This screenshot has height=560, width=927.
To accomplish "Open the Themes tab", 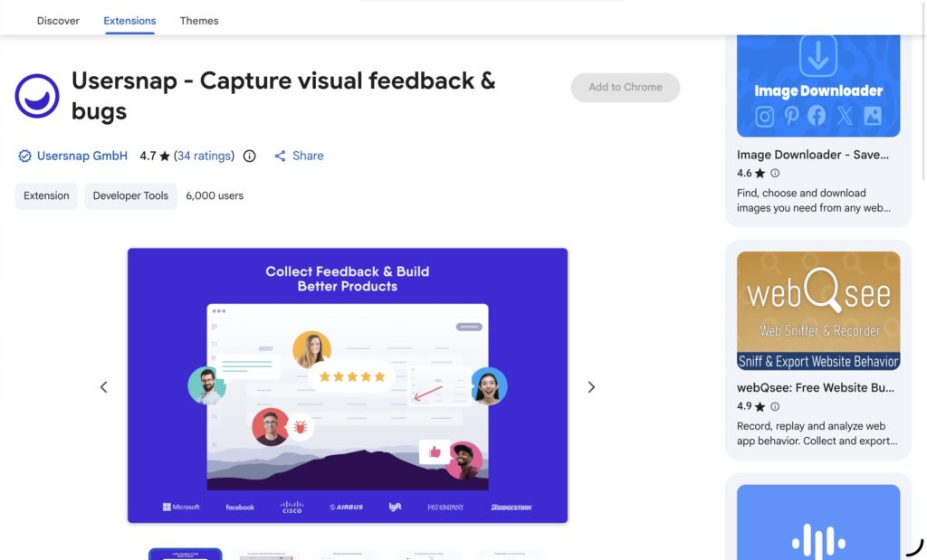I will click(198, 21).
